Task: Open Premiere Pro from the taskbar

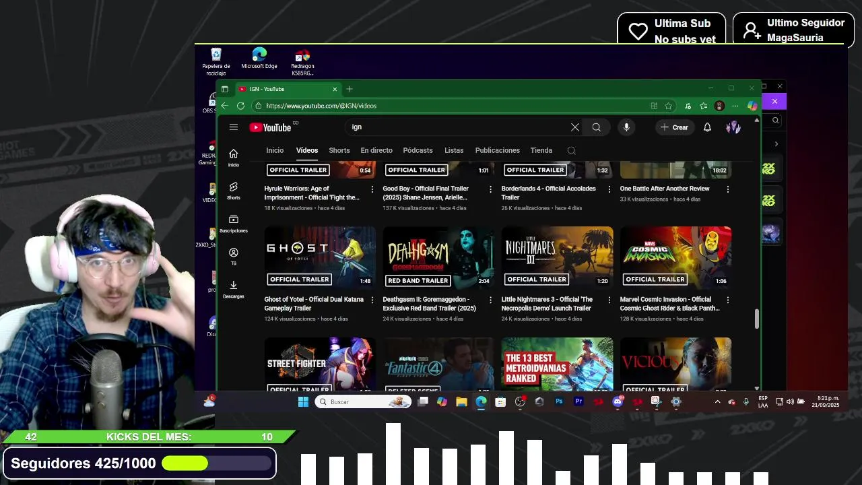Action: (x=578, y=401)
